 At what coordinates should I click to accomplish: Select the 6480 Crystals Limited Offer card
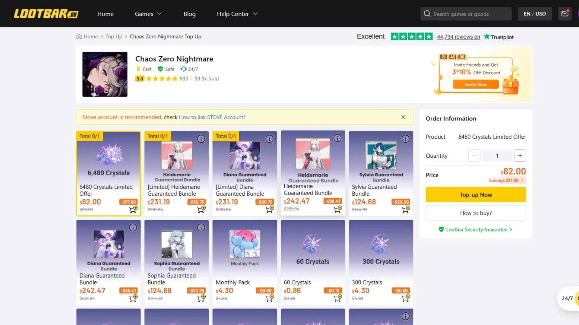coord(108,173)
